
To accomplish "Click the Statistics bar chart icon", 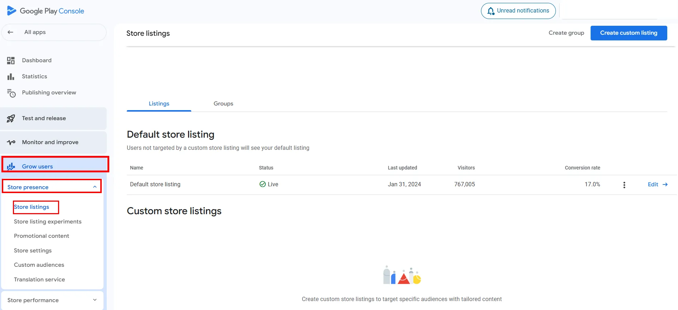I will pos(11,77).
